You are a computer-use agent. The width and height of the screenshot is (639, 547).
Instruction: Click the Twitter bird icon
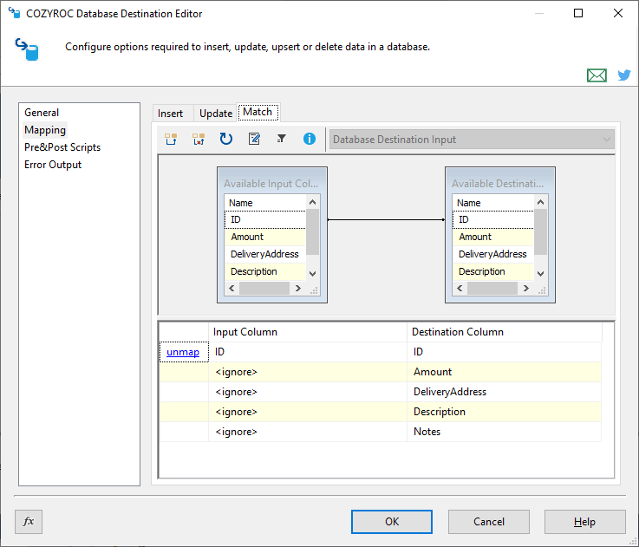click(x=624, y=75)
